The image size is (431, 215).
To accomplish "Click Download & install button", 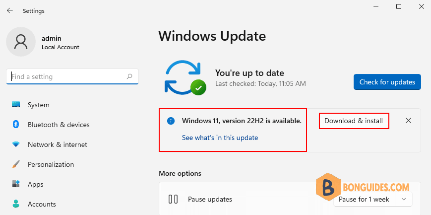I will (354, 121).
